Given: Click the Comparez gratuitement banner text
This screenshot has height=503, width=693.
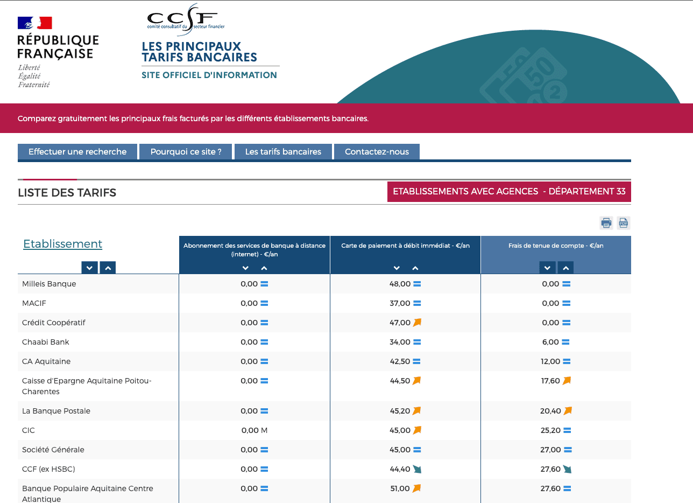Looking at the screenshot, I should tap(193, 118).
